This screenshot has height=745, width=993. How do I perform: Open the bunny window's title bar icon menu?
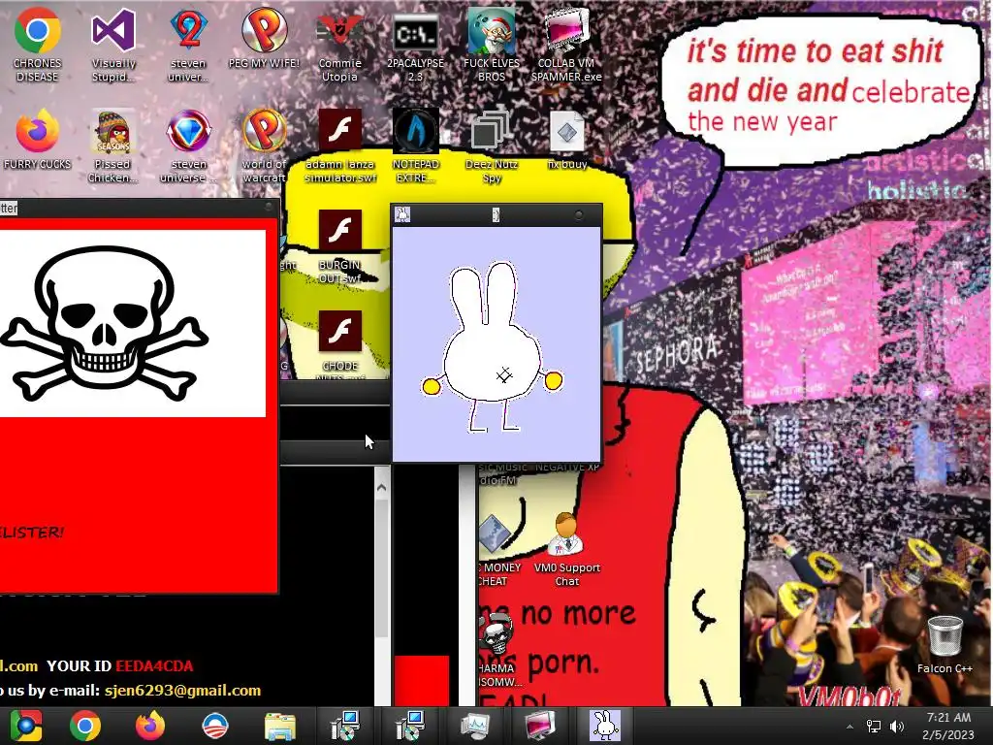[x=402, y=214]
